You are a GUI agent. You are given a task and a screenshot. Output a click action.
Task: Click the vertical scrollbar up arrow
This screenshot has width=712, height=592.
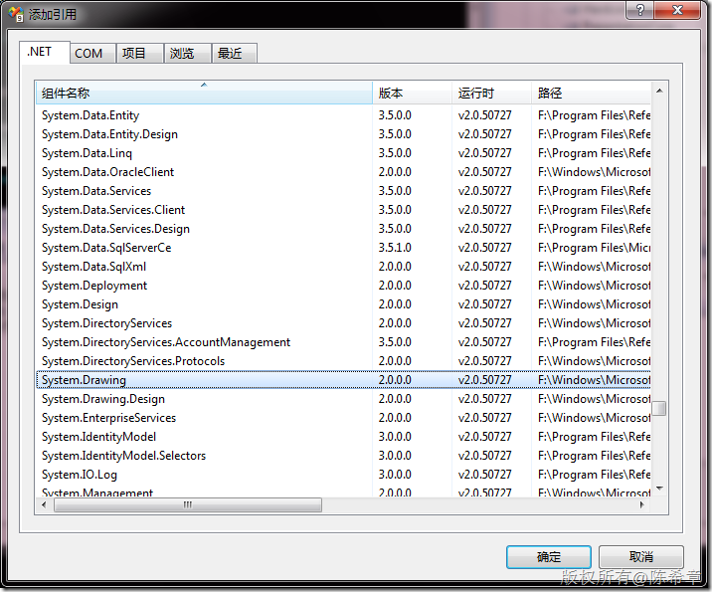(x=659, y=91)
